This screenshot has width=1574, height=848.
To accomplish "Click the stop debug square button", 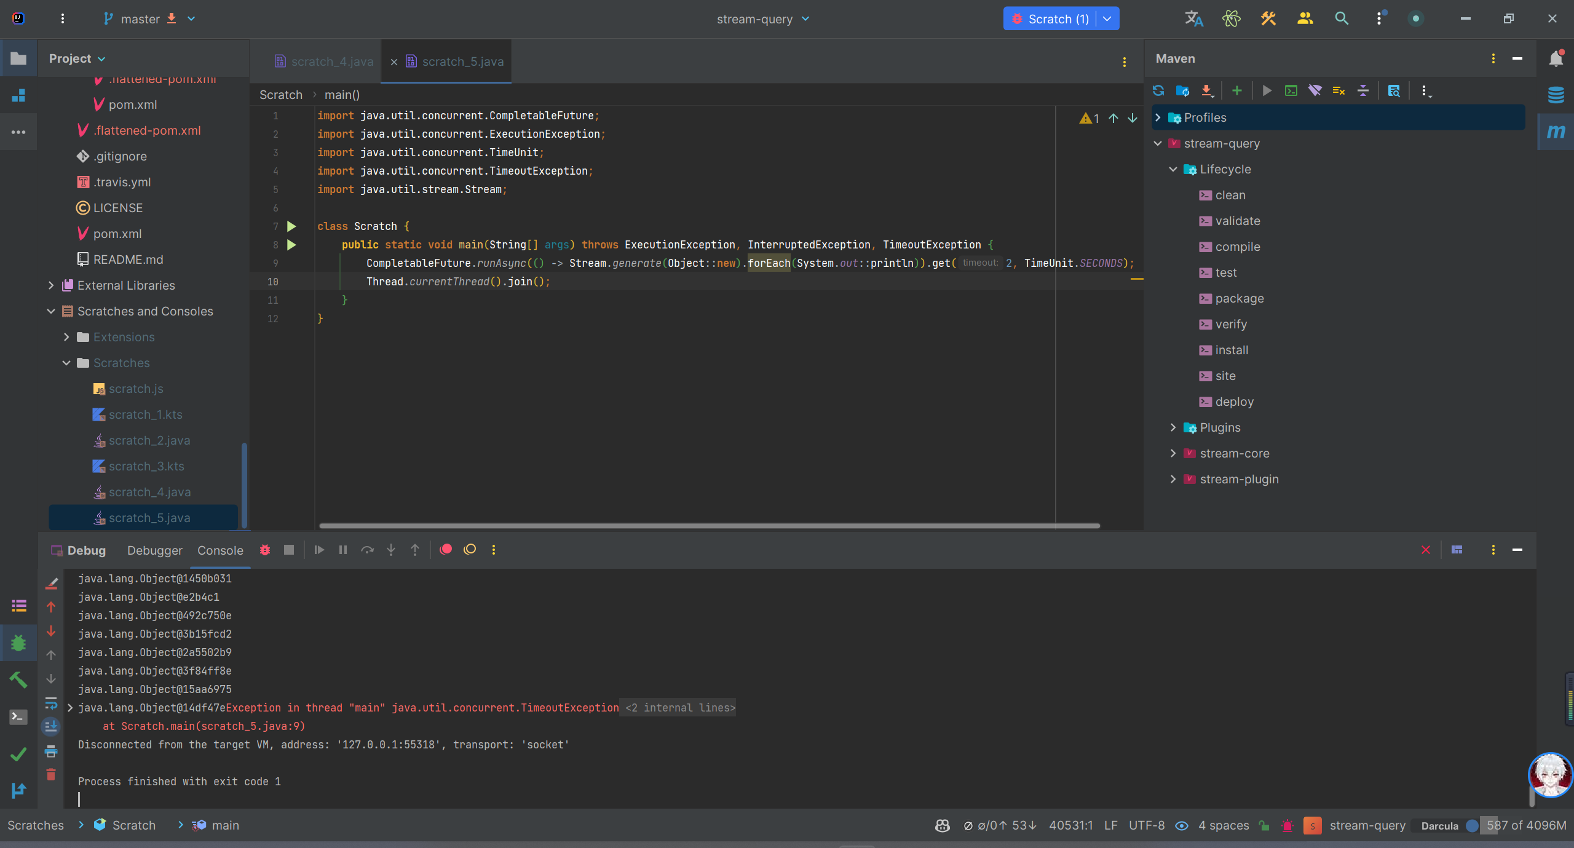I will point(289,550).
